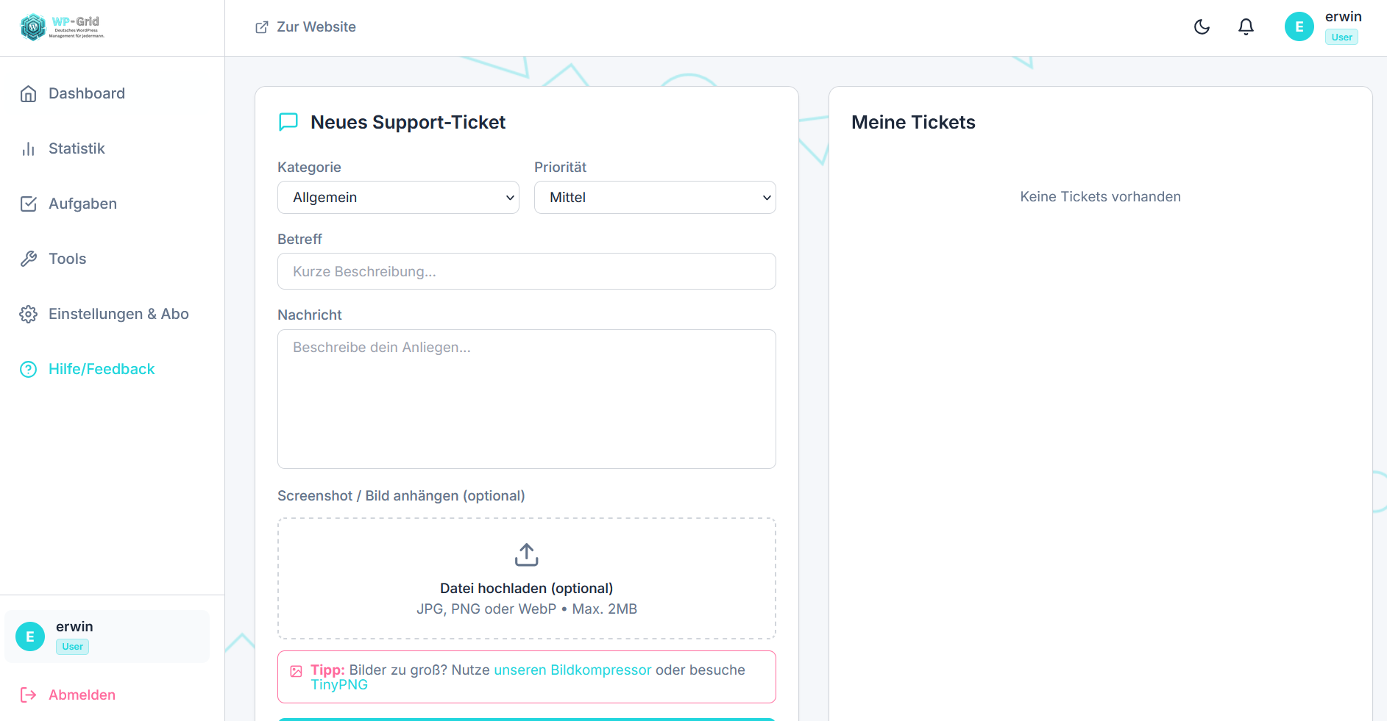Screen dimensions: 1387x721
Task: Select the Statistik bar chart icon
Action: [28, 148]
